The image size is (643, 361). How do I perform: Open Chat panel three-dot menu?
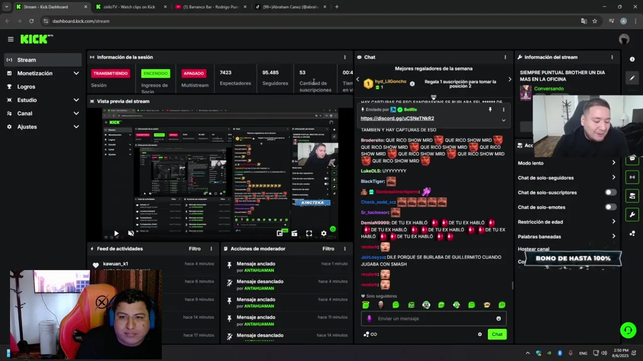tap(505, 57)
